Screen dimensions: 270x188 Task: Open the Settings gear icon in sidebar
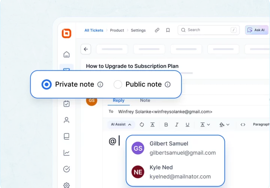[66, 185]
